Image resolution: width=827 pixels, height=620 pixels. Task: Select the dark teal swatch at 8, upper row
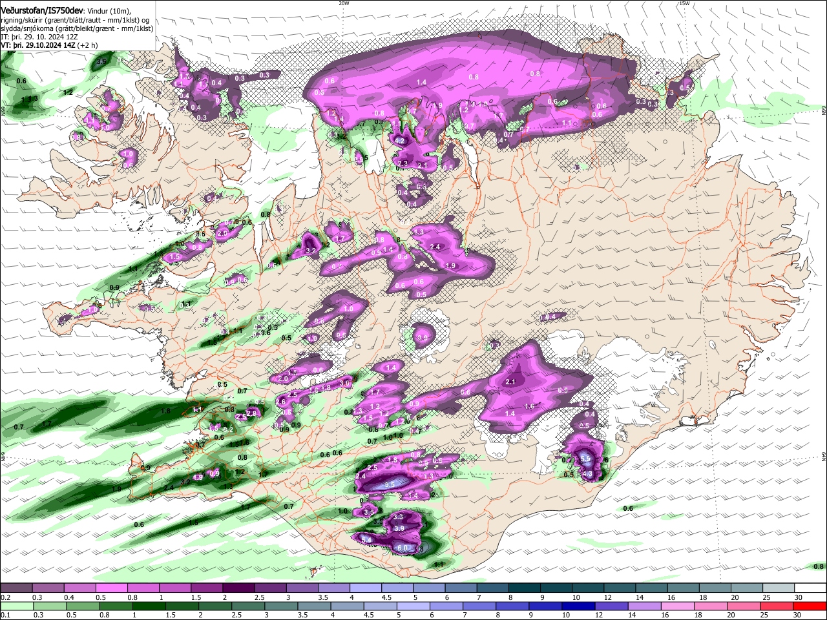tap(523, 588)
